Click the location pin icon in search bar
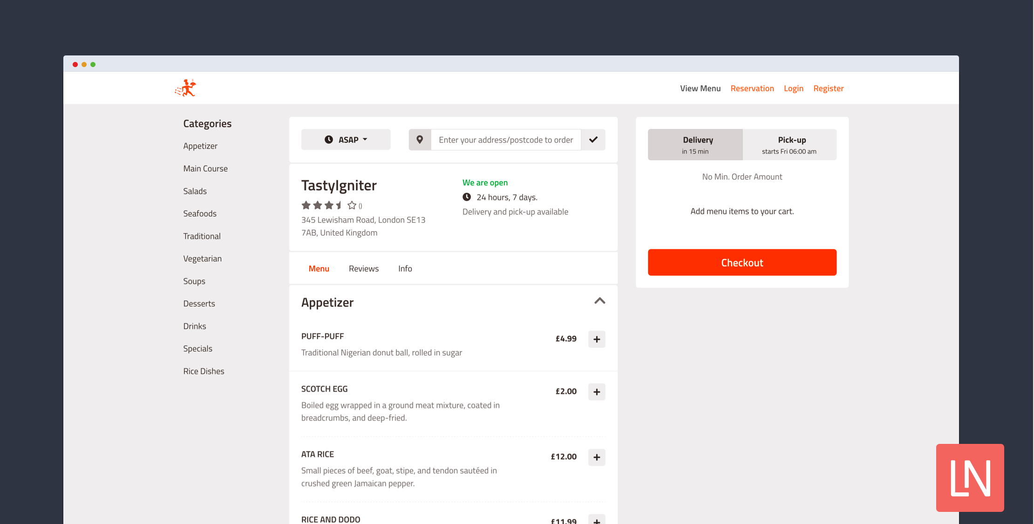This screenshot has width=1034, height=524. coord(420,139)
